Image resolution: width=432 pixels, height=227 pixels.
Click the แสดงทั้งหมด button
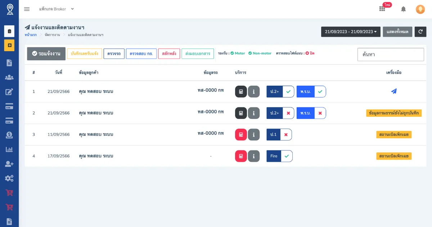397,32
